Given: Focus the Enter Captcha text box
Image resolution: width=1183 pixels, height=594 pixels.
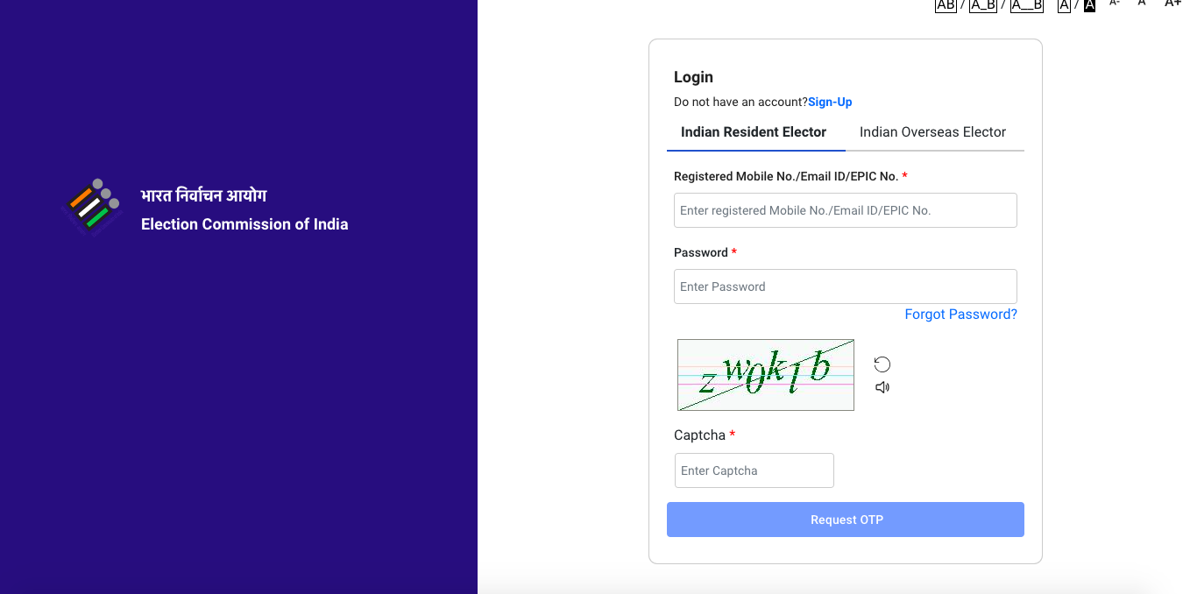Looking at the screenshot, I should [754, 470].
